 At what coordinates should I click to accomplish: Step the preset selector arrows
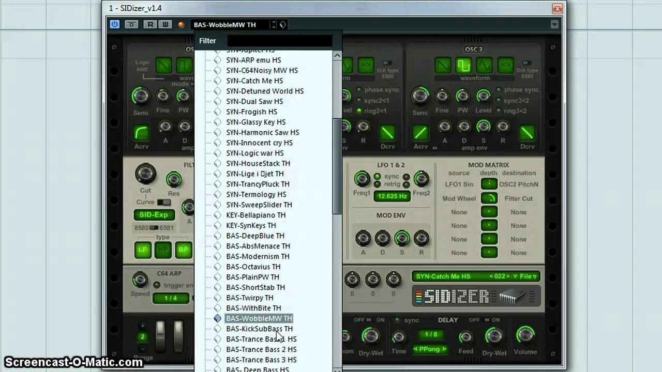[274, 24]
